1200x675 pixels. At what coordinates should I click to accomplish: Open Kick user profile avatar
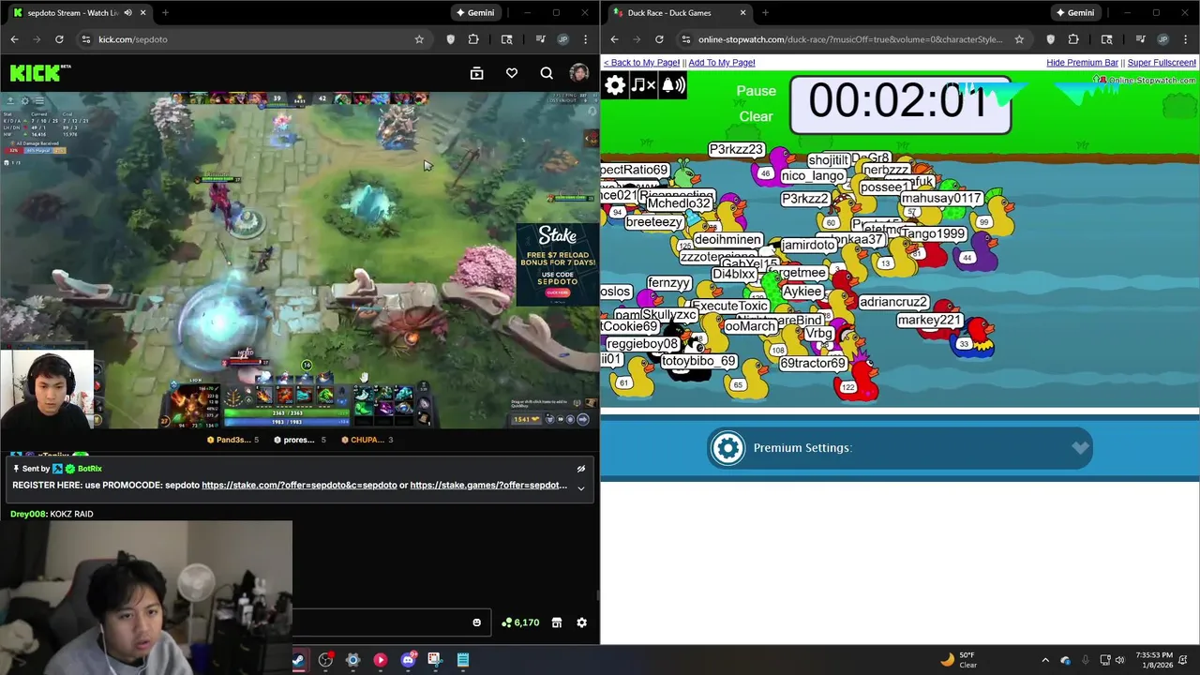pyautogui.click(x=579, y=73)
